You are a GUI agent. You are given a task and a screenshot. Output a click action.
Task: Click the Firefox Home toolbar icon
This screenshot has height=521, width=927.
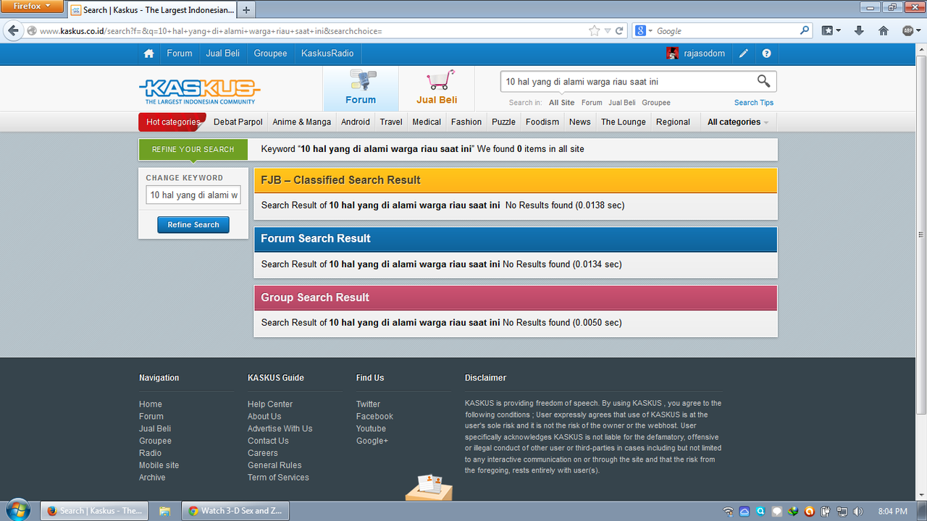coord(884,31)
